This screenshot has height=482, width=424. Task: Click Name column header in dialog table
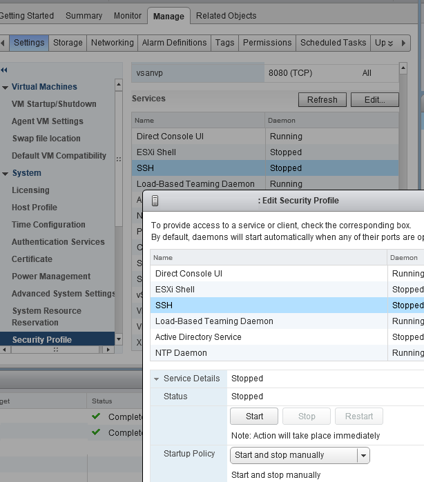(269, 258)
